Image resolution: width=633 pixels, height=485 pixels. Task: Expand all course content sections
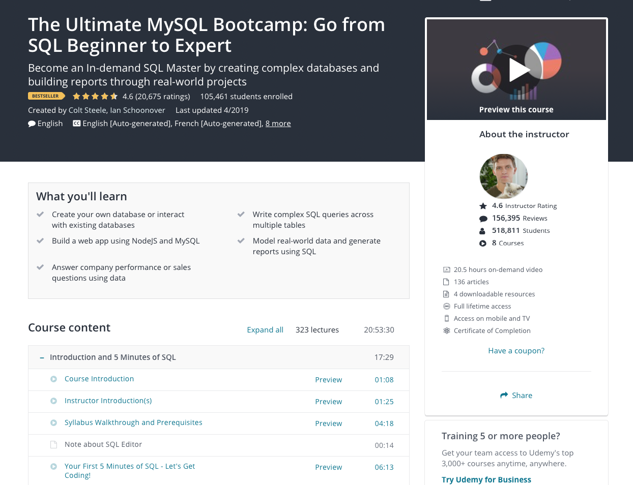(265, 330)
